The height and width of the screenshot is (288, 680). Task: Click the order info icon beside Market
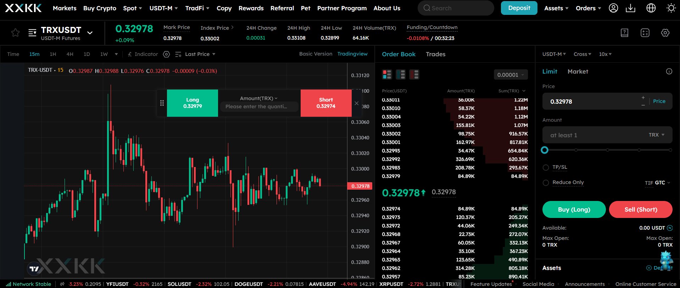click(669, 71)
